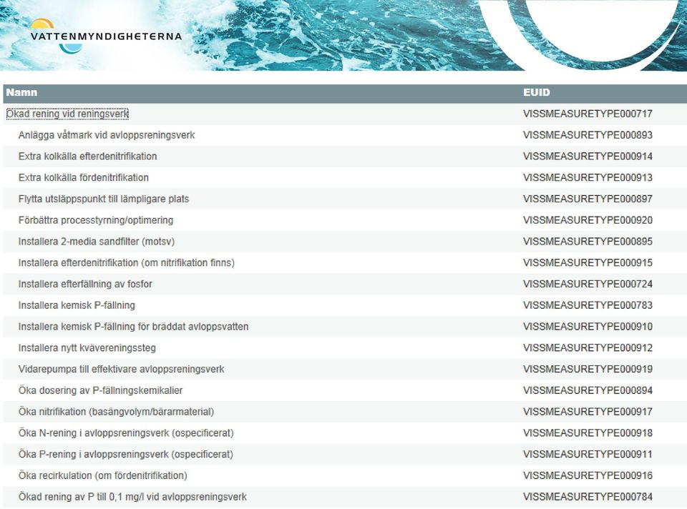687x509 pixels.
Task: Click EUID VISSMEASURETYPE000895
Action: pos(588,242)
